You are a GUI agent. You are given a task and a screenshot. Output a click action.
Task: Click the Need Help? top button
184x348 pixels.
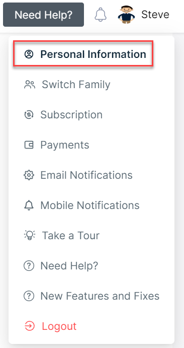point(43,15)
